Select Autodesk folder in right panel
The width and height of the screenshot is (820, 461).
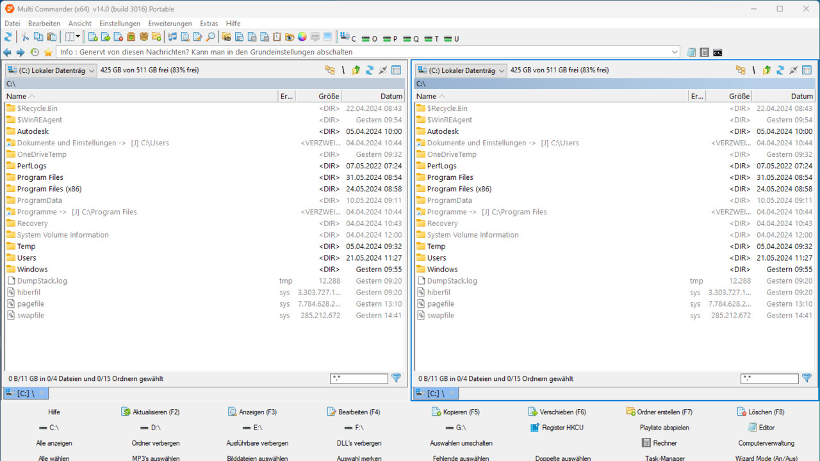[615, 131]
